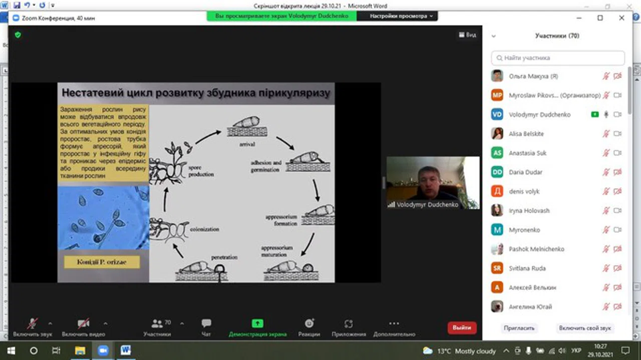Click green screen-share icon for Volodymyr Dudchenko
Viewport: 641px width, 360px height.
pos(594,115)
